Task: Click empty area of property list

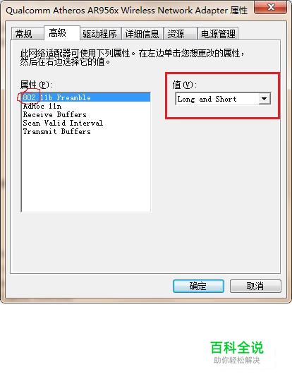Action: tap(86, 174)
